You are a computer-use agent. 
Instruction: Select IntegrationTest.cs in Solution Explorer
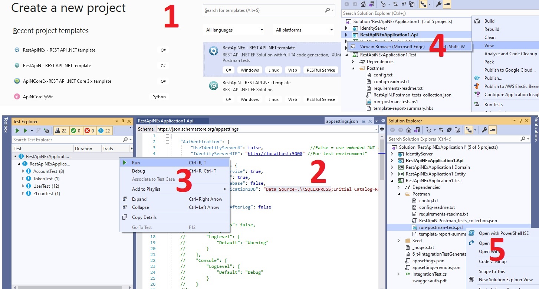429,274
